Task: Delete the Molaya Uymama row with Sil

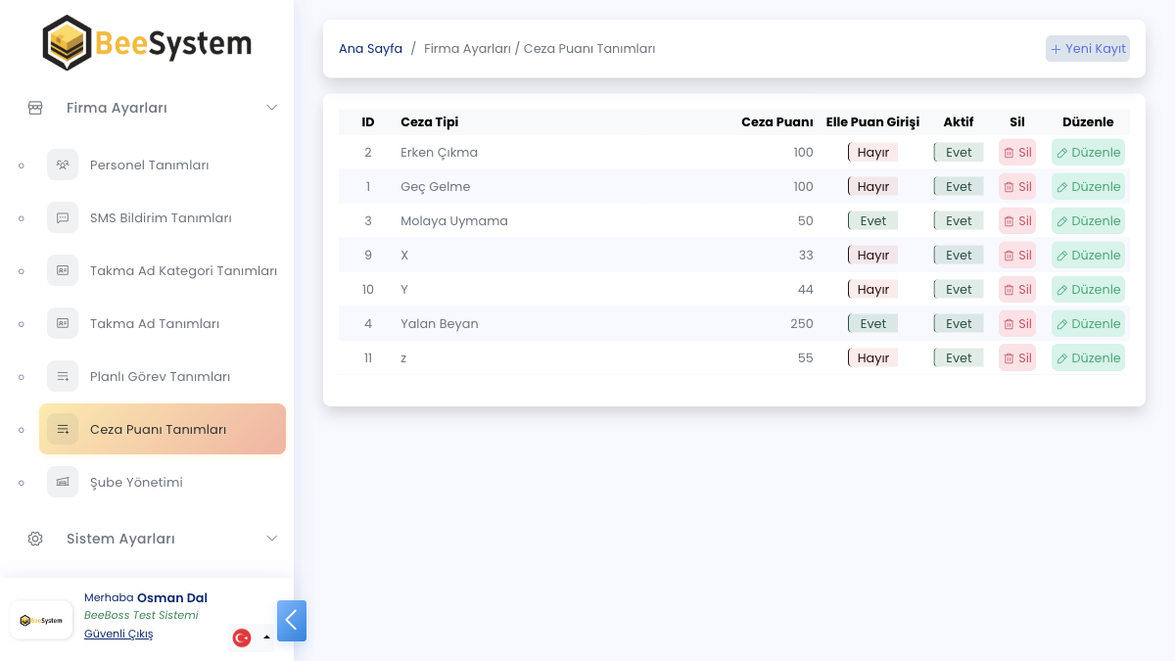Action: point(1017,221)
